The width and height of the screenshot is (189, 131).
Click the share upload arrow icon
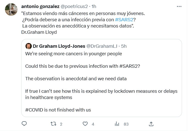point(151,124)
